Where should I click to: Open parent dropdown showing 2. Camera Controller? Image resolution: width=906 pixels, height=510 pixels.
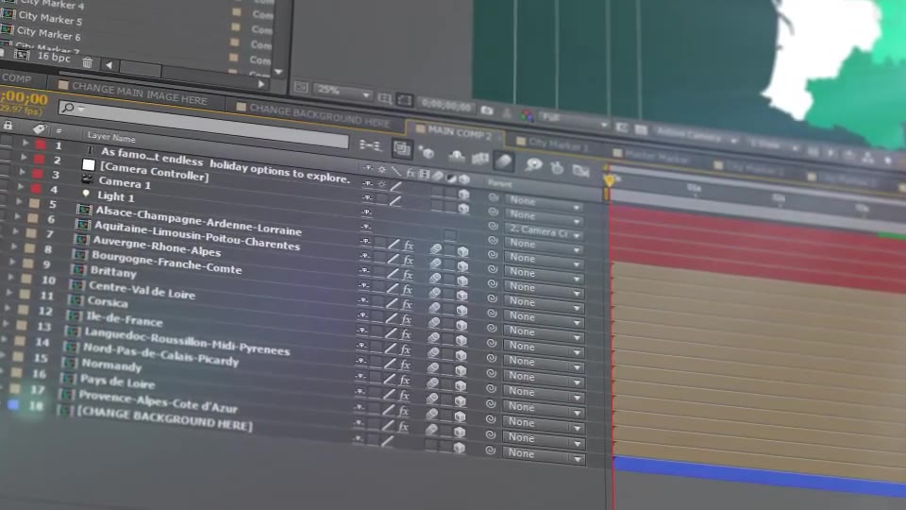(544, 231)
